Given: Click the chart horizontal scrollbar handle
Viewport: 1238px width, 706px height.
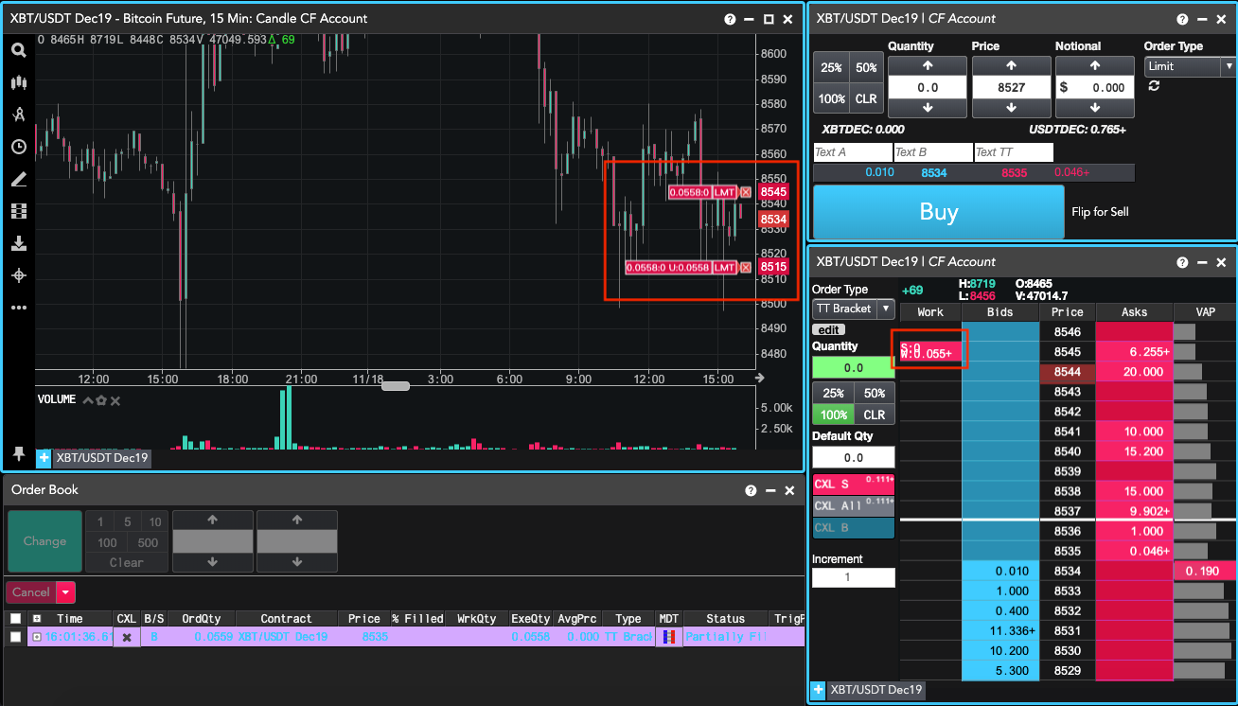Looking at the screenshot, I should pyautogui.click(x=394, y=386).
